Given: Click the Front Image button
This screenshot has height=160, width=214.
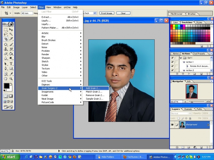Looking at the screenshot, I should (107, 13).
